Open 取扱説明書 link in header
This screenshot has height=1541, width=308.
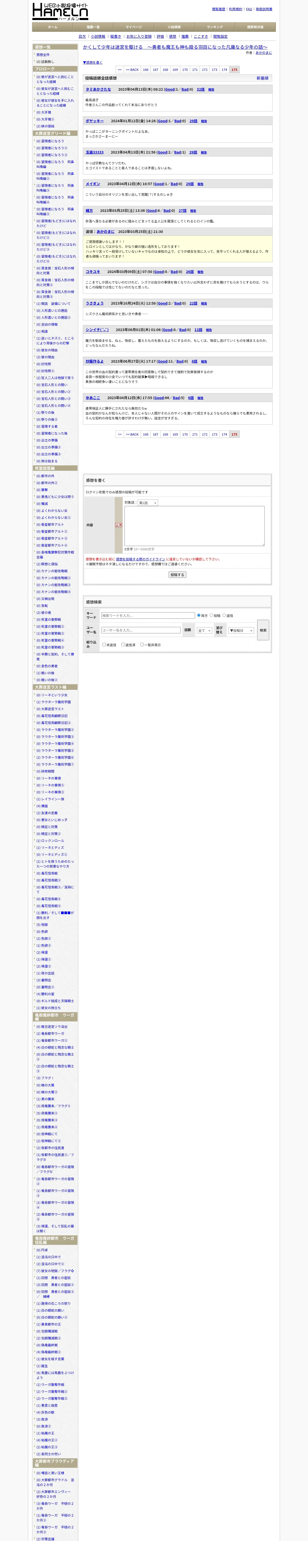[x=264, y=10]
